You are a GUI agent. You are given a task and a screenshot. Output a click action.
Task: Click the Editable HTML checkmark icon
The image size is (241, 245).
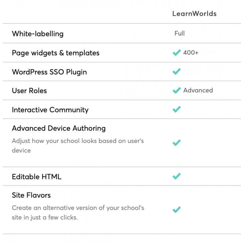pyautogui.click(x=177, y=176)
